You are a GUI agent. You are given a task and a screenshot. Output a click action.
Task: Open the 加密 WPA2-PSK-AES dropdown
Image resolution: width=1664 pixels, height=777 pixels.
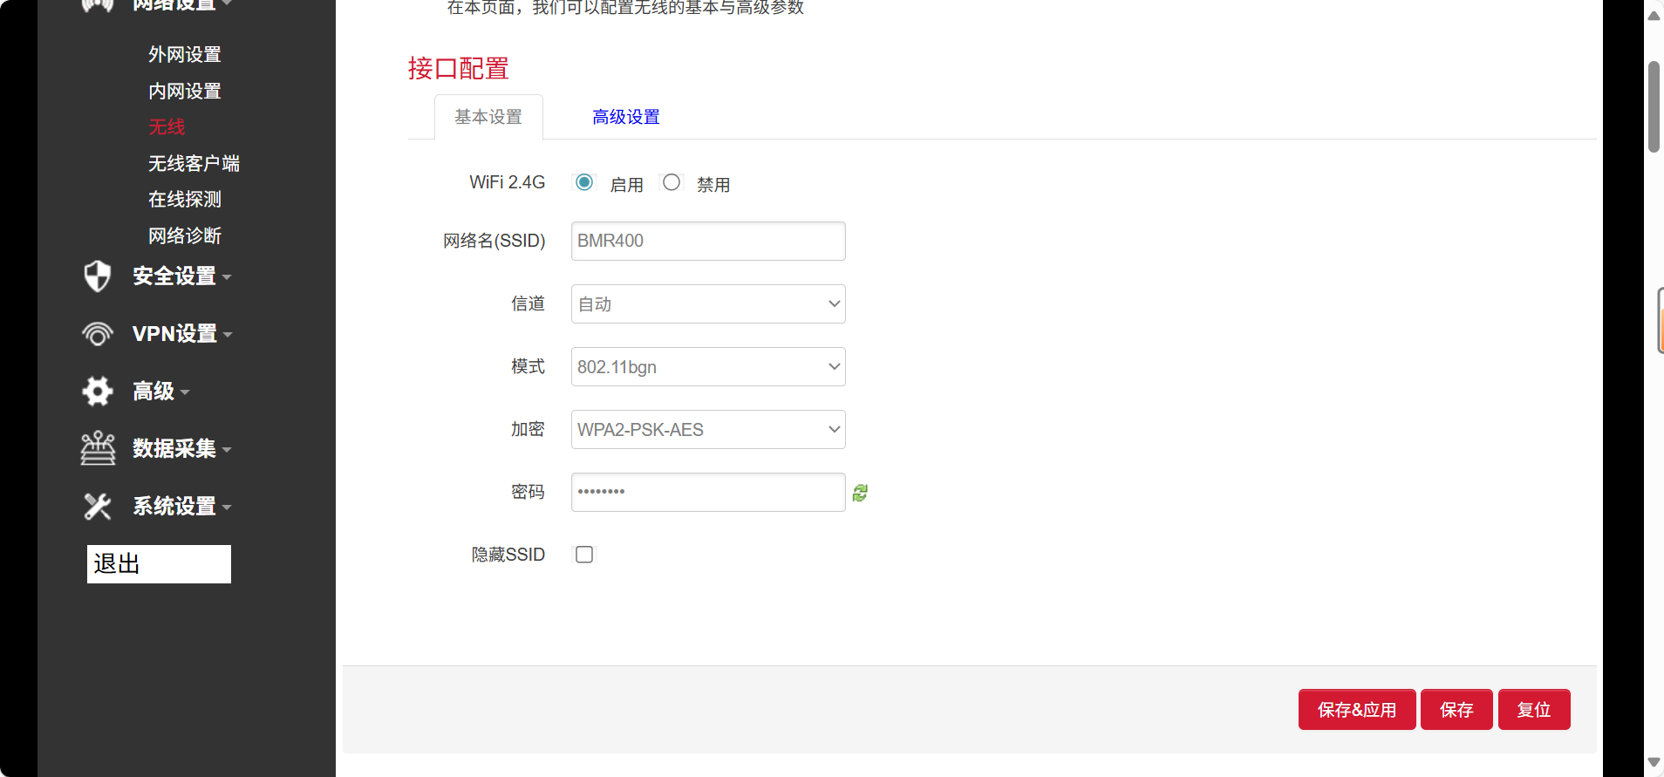[x=707, y=430]
